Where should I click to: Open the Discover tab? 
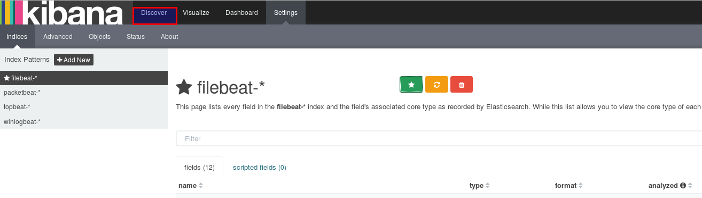154,12
